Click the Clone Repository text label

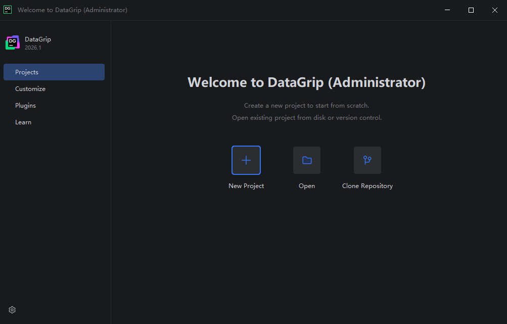(x=367, y=186)
